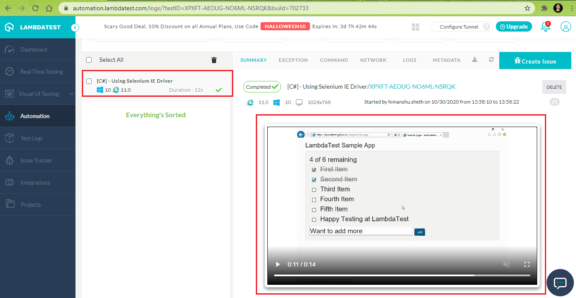Switch to METADATA tab
This screenshot has width=576, height=298.
446,60
